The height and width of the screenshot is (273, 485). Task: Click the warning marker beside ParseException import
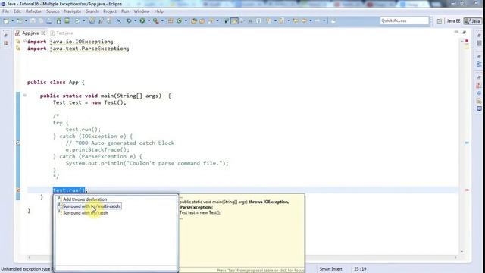point(18,49)
